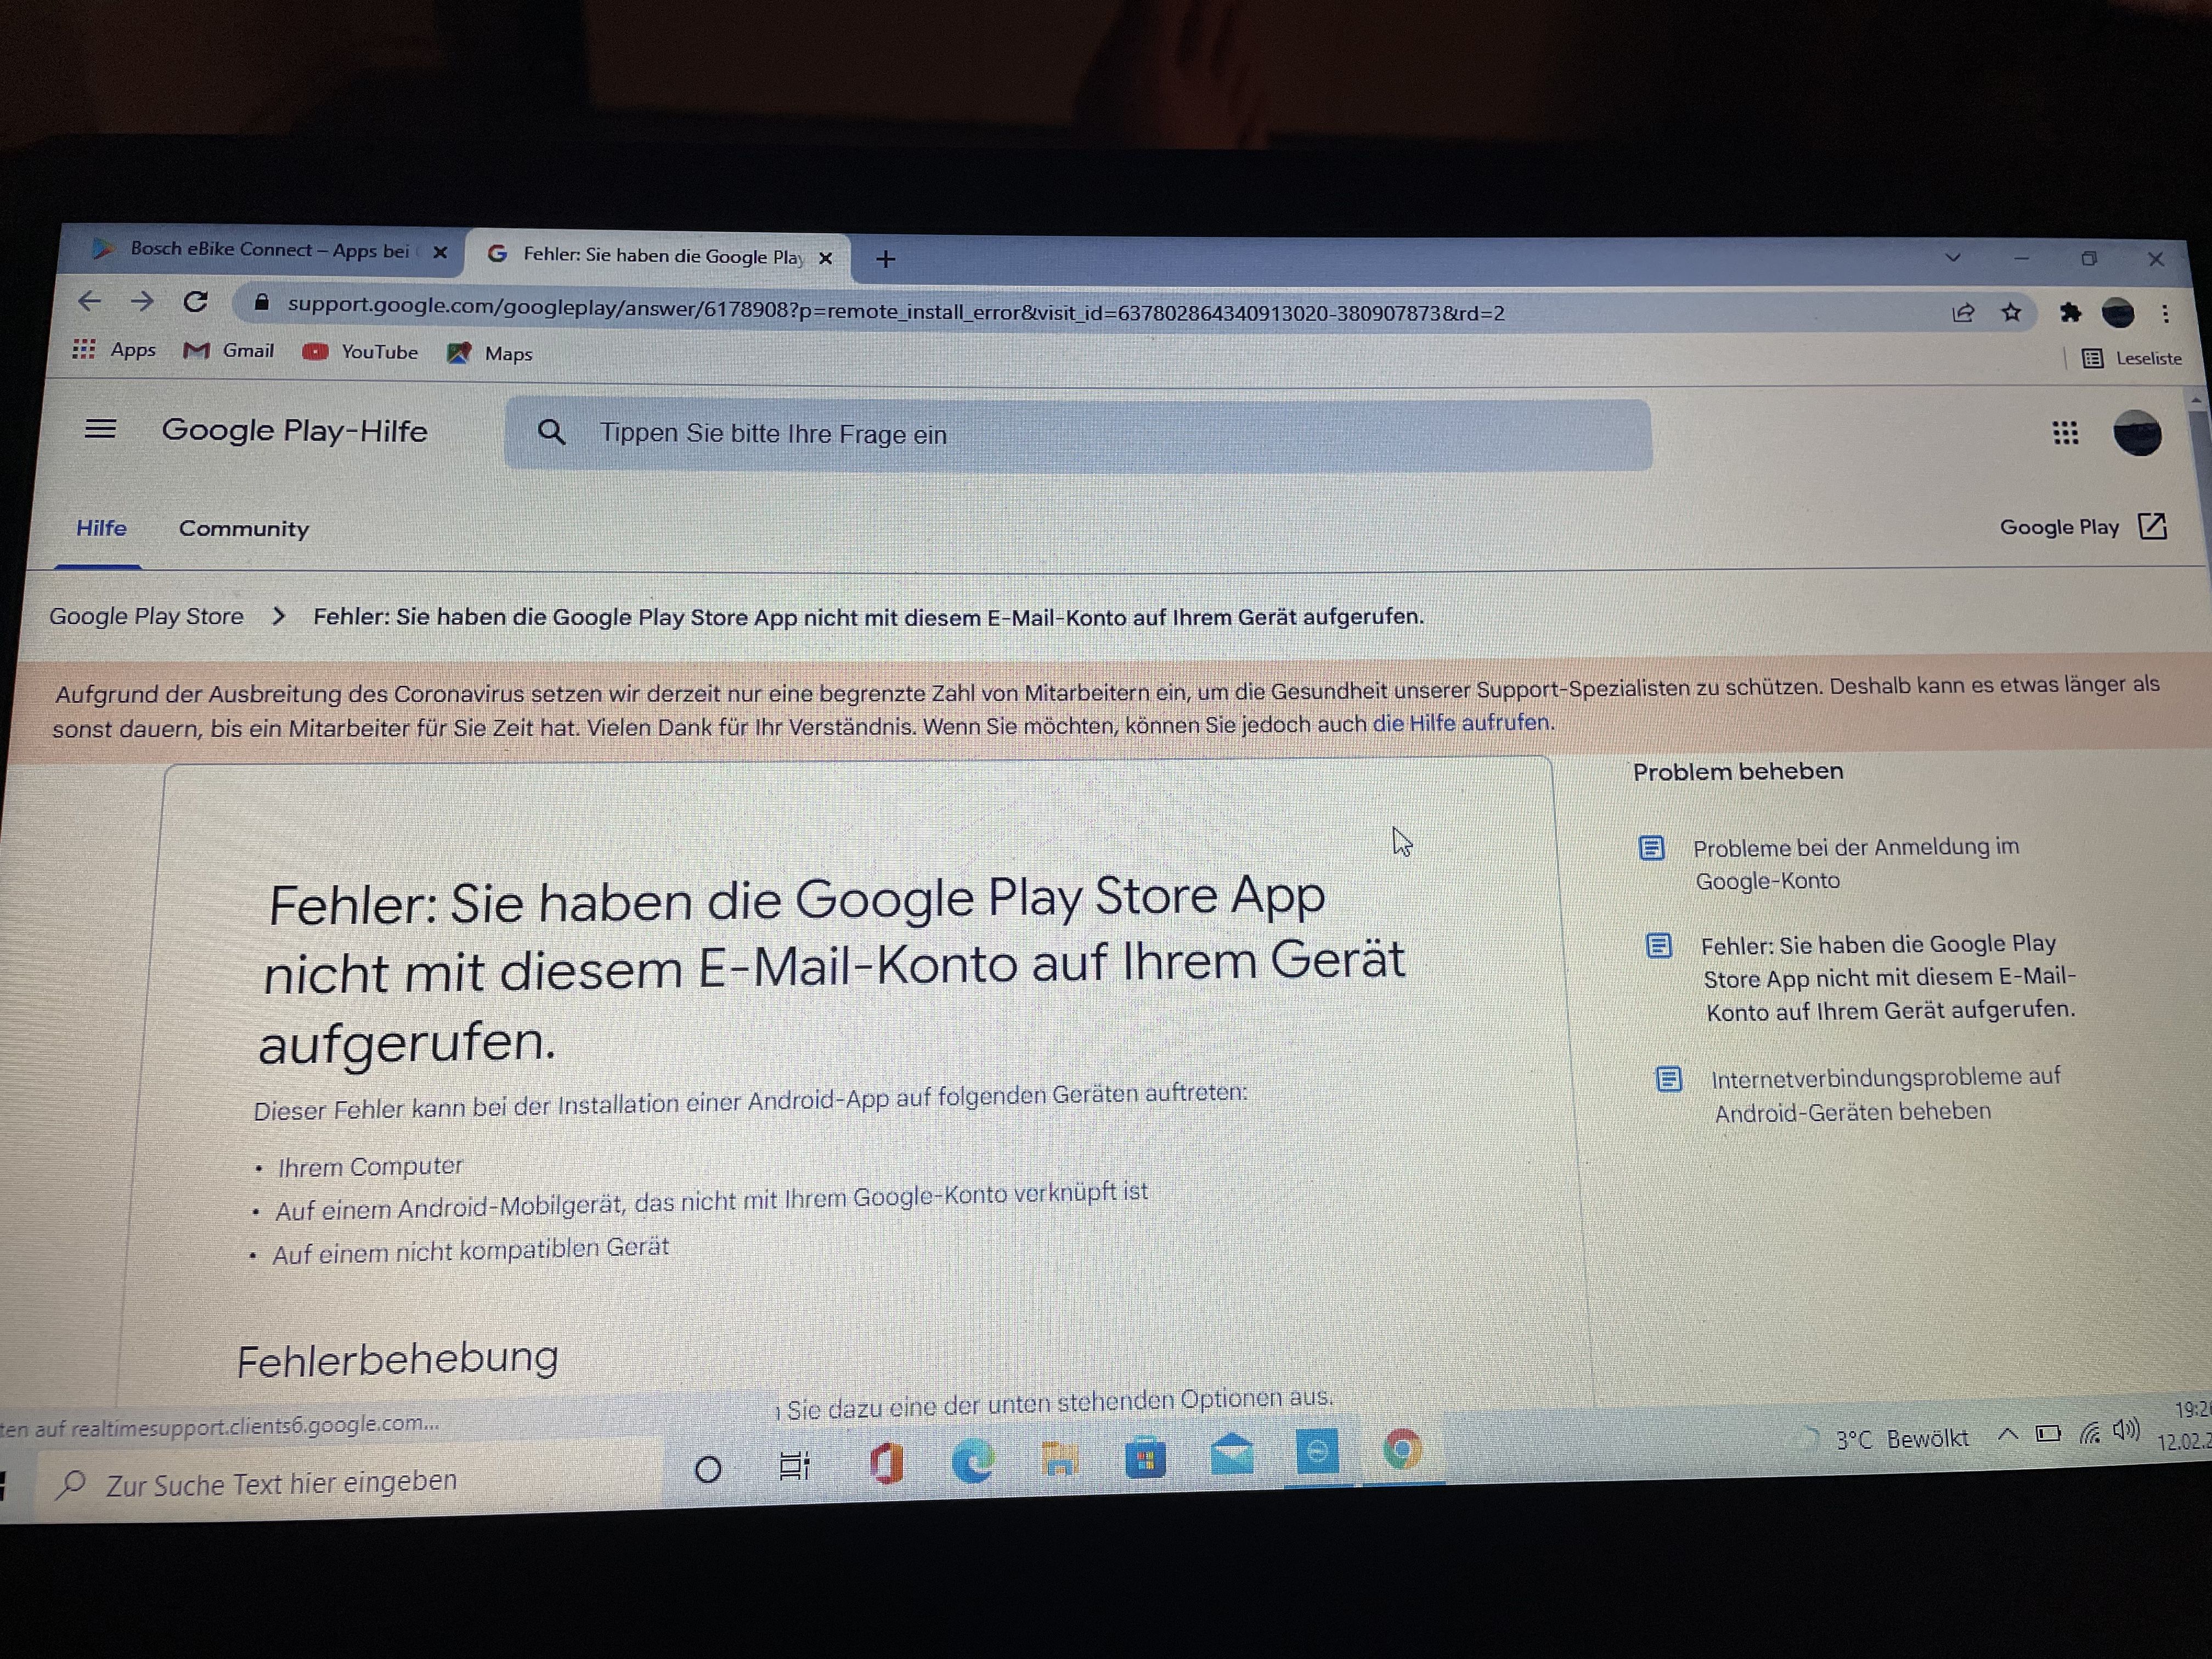Expand the tab search dropdown arrow
The width and height of the screenshot is (2212, 1659).
(x=1952, y=258)
